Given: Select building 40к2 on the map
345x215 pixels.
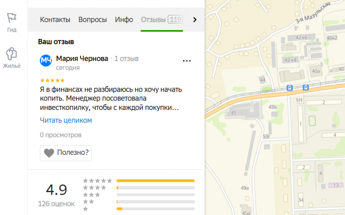Looking at the screenshot, I should click(x=332, y=38).
